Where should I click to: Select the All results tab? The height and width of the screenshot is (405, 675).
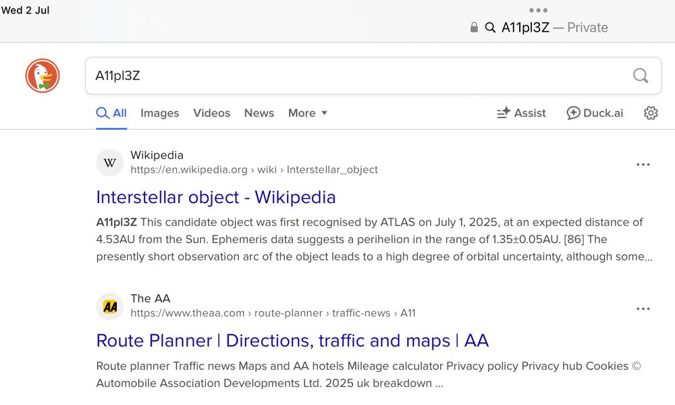coord(111,113)
